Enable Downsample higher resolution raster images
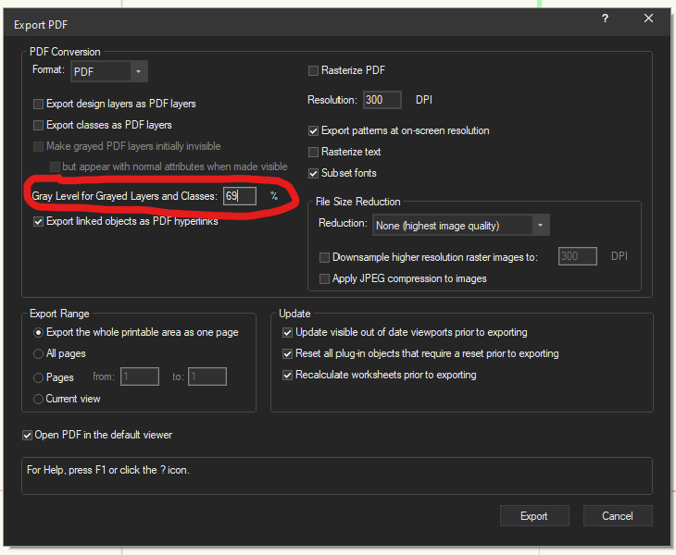 (325, 257)
